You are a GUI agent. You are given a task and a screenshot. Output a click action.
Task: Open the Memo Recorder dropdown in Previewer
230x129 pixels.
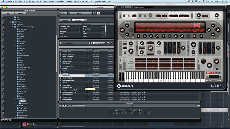(x=76, y=106)
